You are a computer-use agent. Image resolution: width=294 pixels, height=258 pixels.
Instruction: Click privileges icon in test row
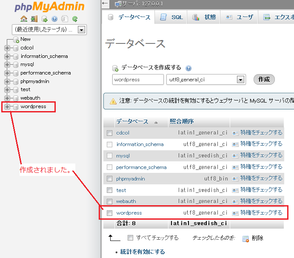coord(235,190)
